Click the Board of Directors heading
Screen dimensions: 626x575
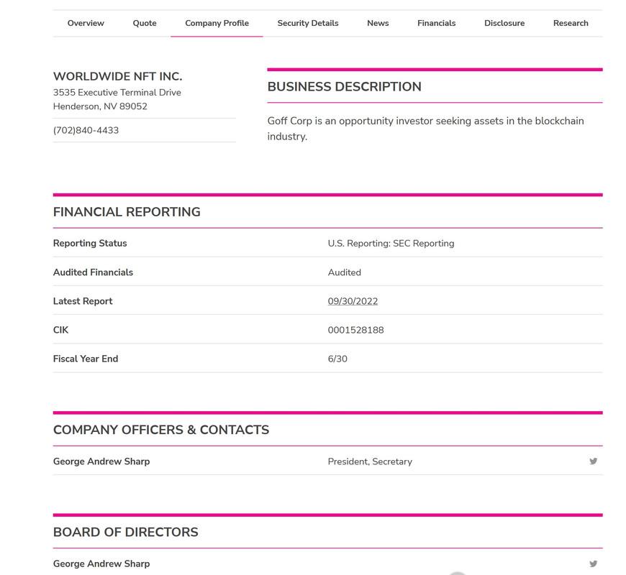tap(125, 533)
